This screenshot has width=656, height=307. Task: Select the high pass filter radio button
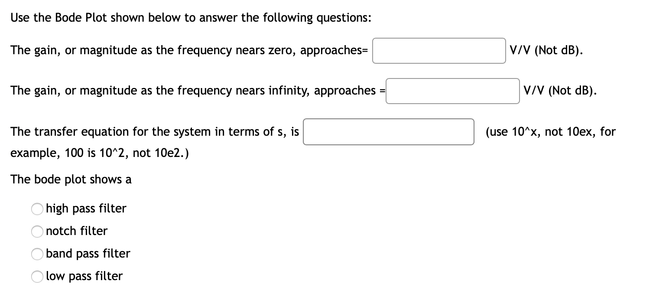37,209
